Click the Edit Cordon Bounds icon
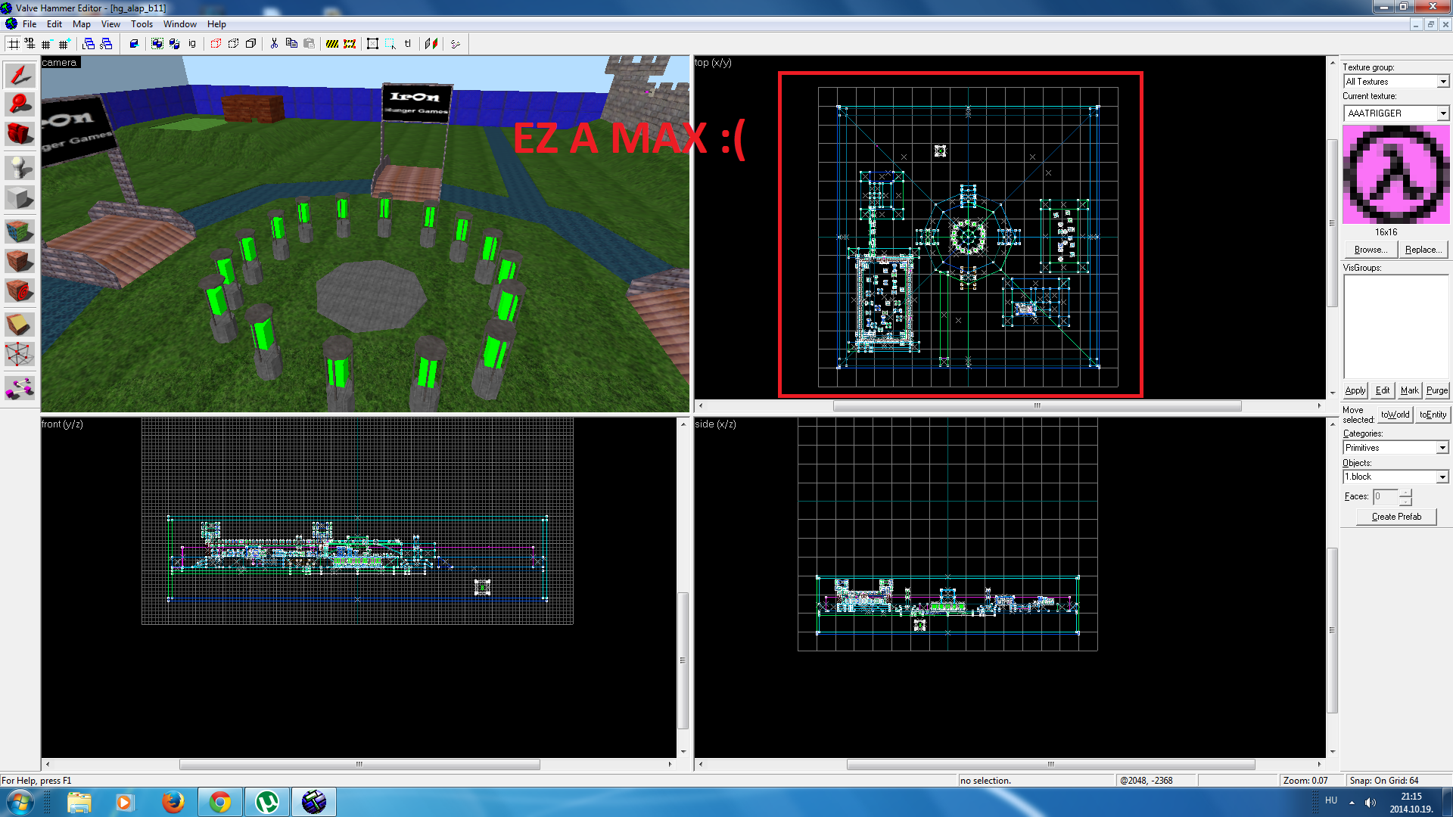Image resolution: width=1453 pixels, height=817 pixels. click(x=350, y=44)
